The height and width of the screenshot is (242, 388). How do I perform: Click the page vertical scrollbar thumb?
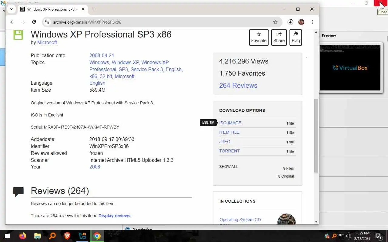pos(316,136)
